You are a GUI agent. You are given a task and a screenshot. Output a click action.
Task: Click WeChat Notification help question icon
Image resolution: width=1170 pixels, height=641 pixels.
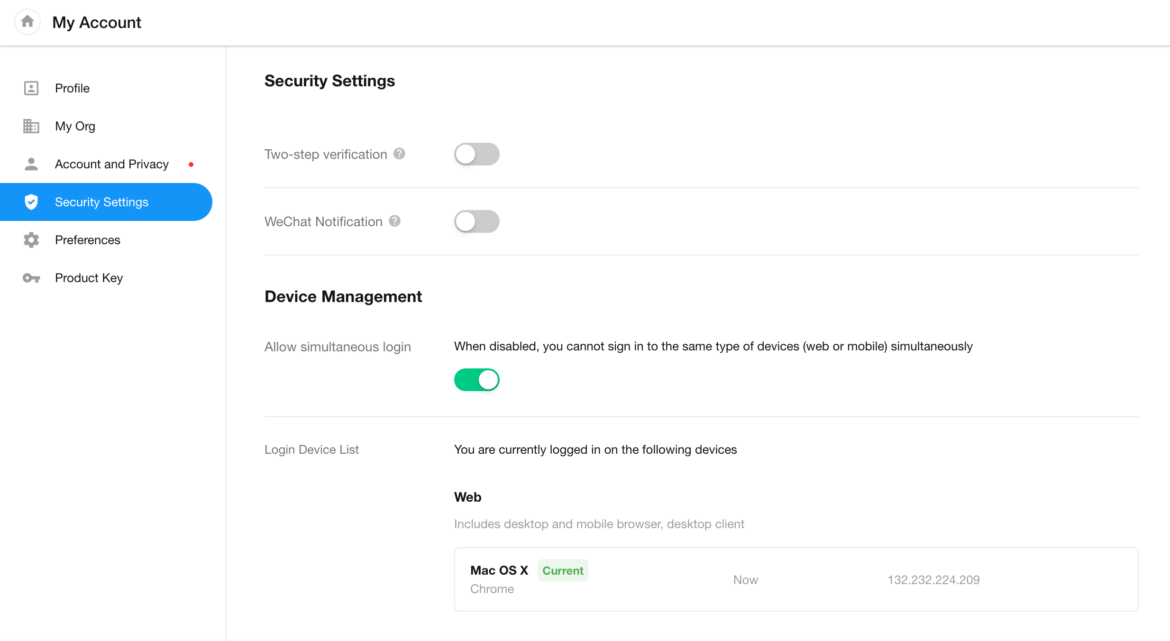coord(394,221)
